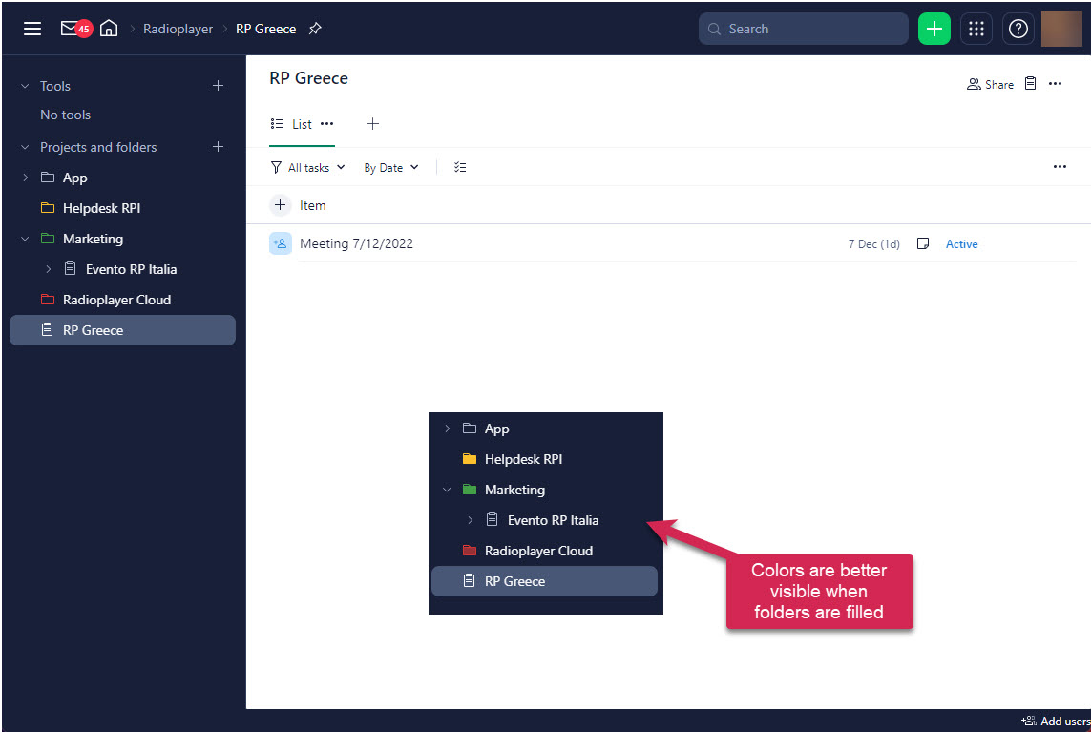Expand the App folder in sidebar
This screenshot has height=732, width=1091.
pyautogui.click(x=26, y=178)
